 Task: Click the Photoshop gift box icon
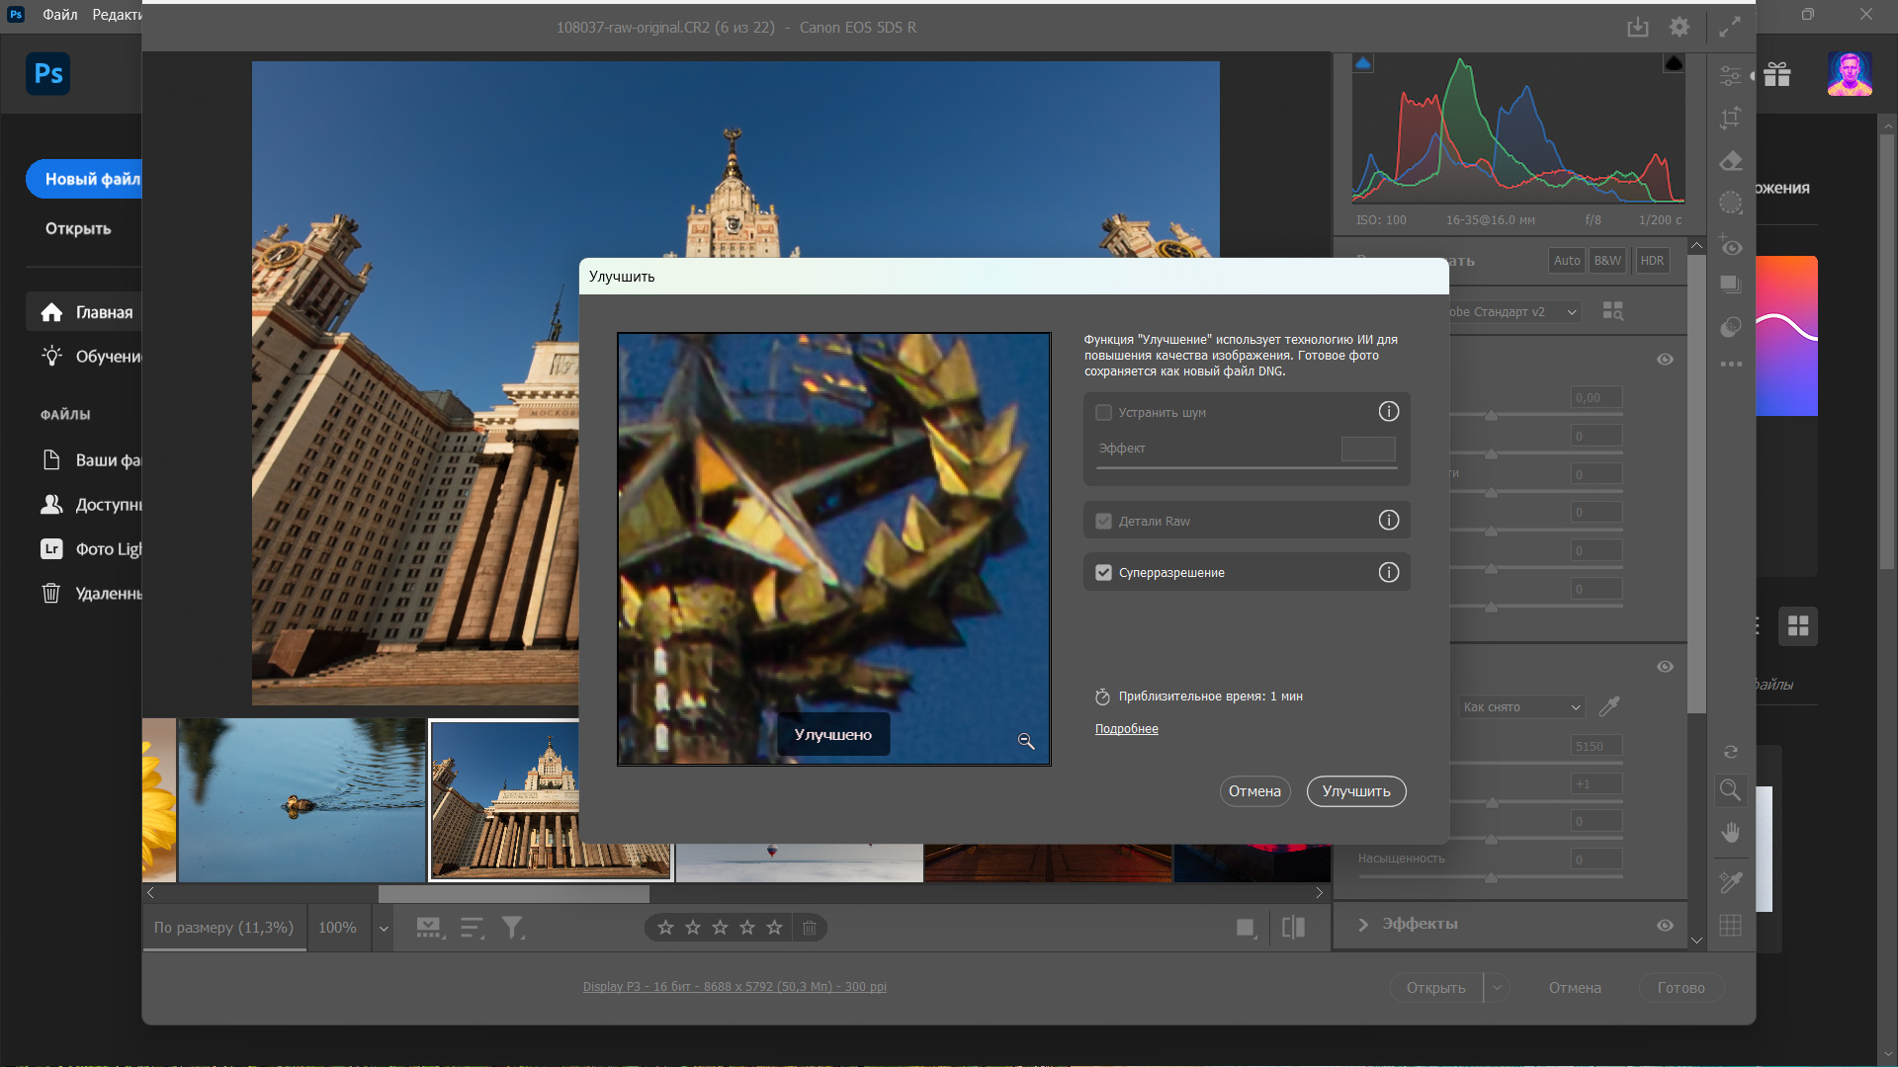point(1777,74)
